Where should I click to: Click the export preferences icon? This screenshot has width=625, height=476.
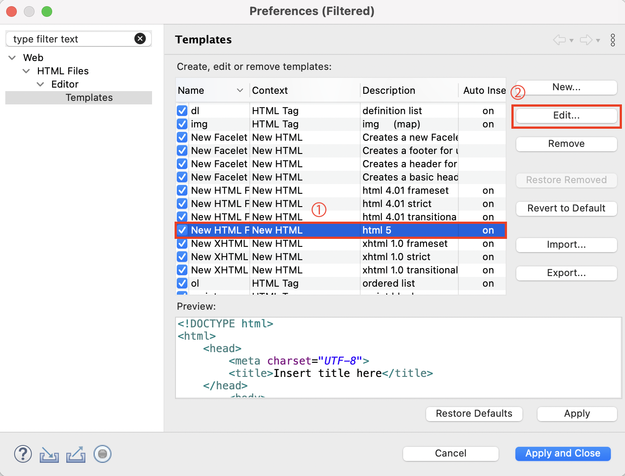tap(76, 454)
